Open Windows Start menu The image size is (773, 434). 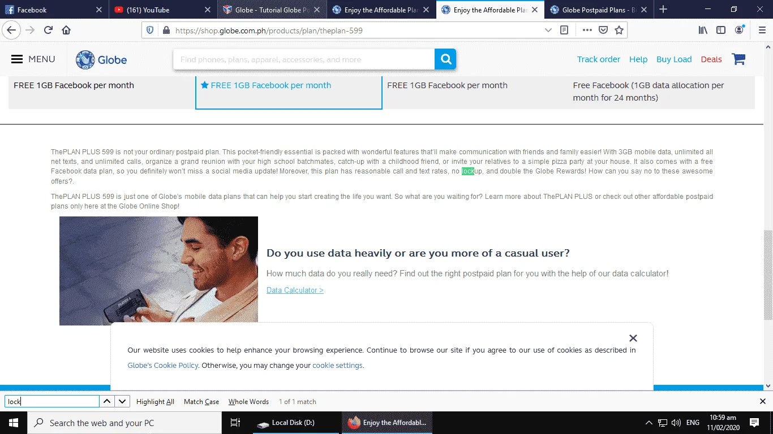[x=14, y=423]
